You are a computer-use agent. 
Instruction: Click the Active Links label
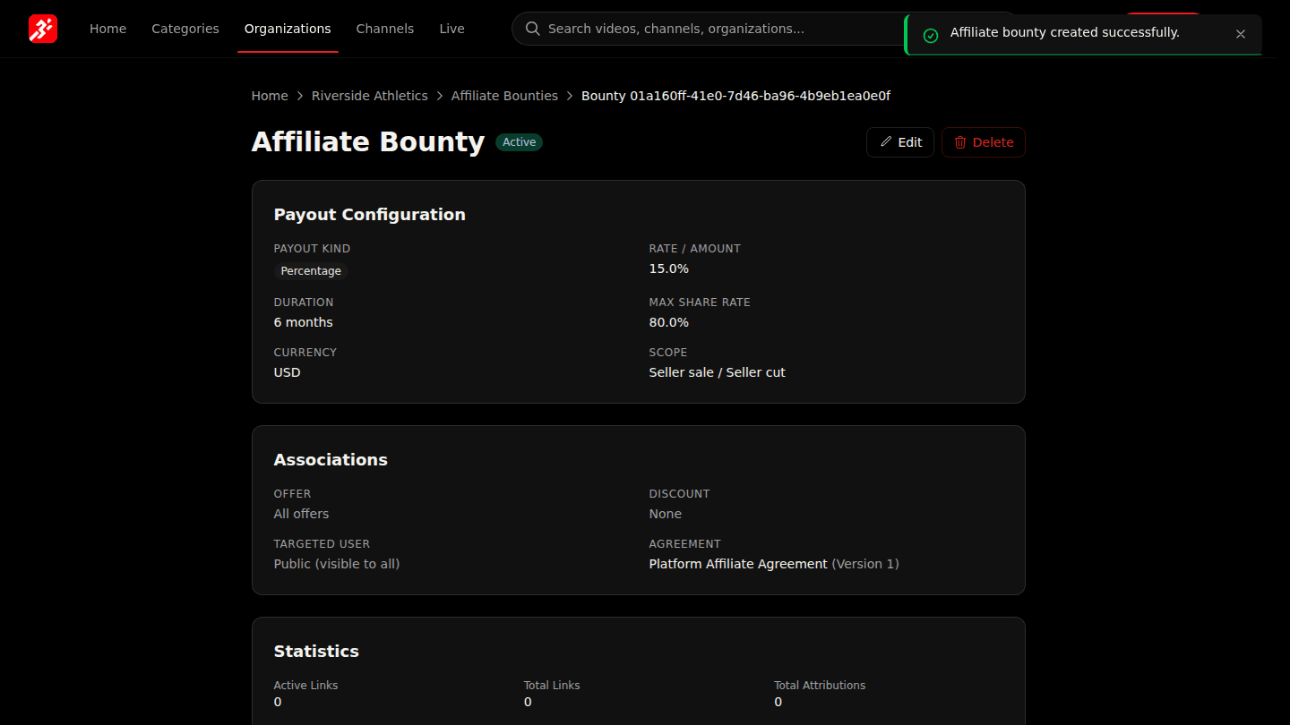[306, 686]
